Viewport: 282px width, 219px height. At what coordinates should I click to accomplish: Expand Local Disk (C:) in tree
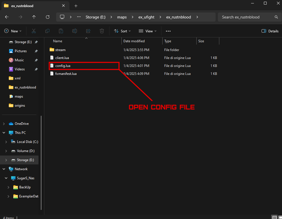pos(6,142)
